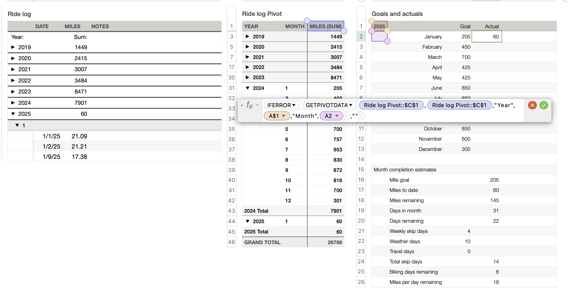Accept the formula with green checkmark
This screenshot has width=568, height=288.
tap(544, 105)
